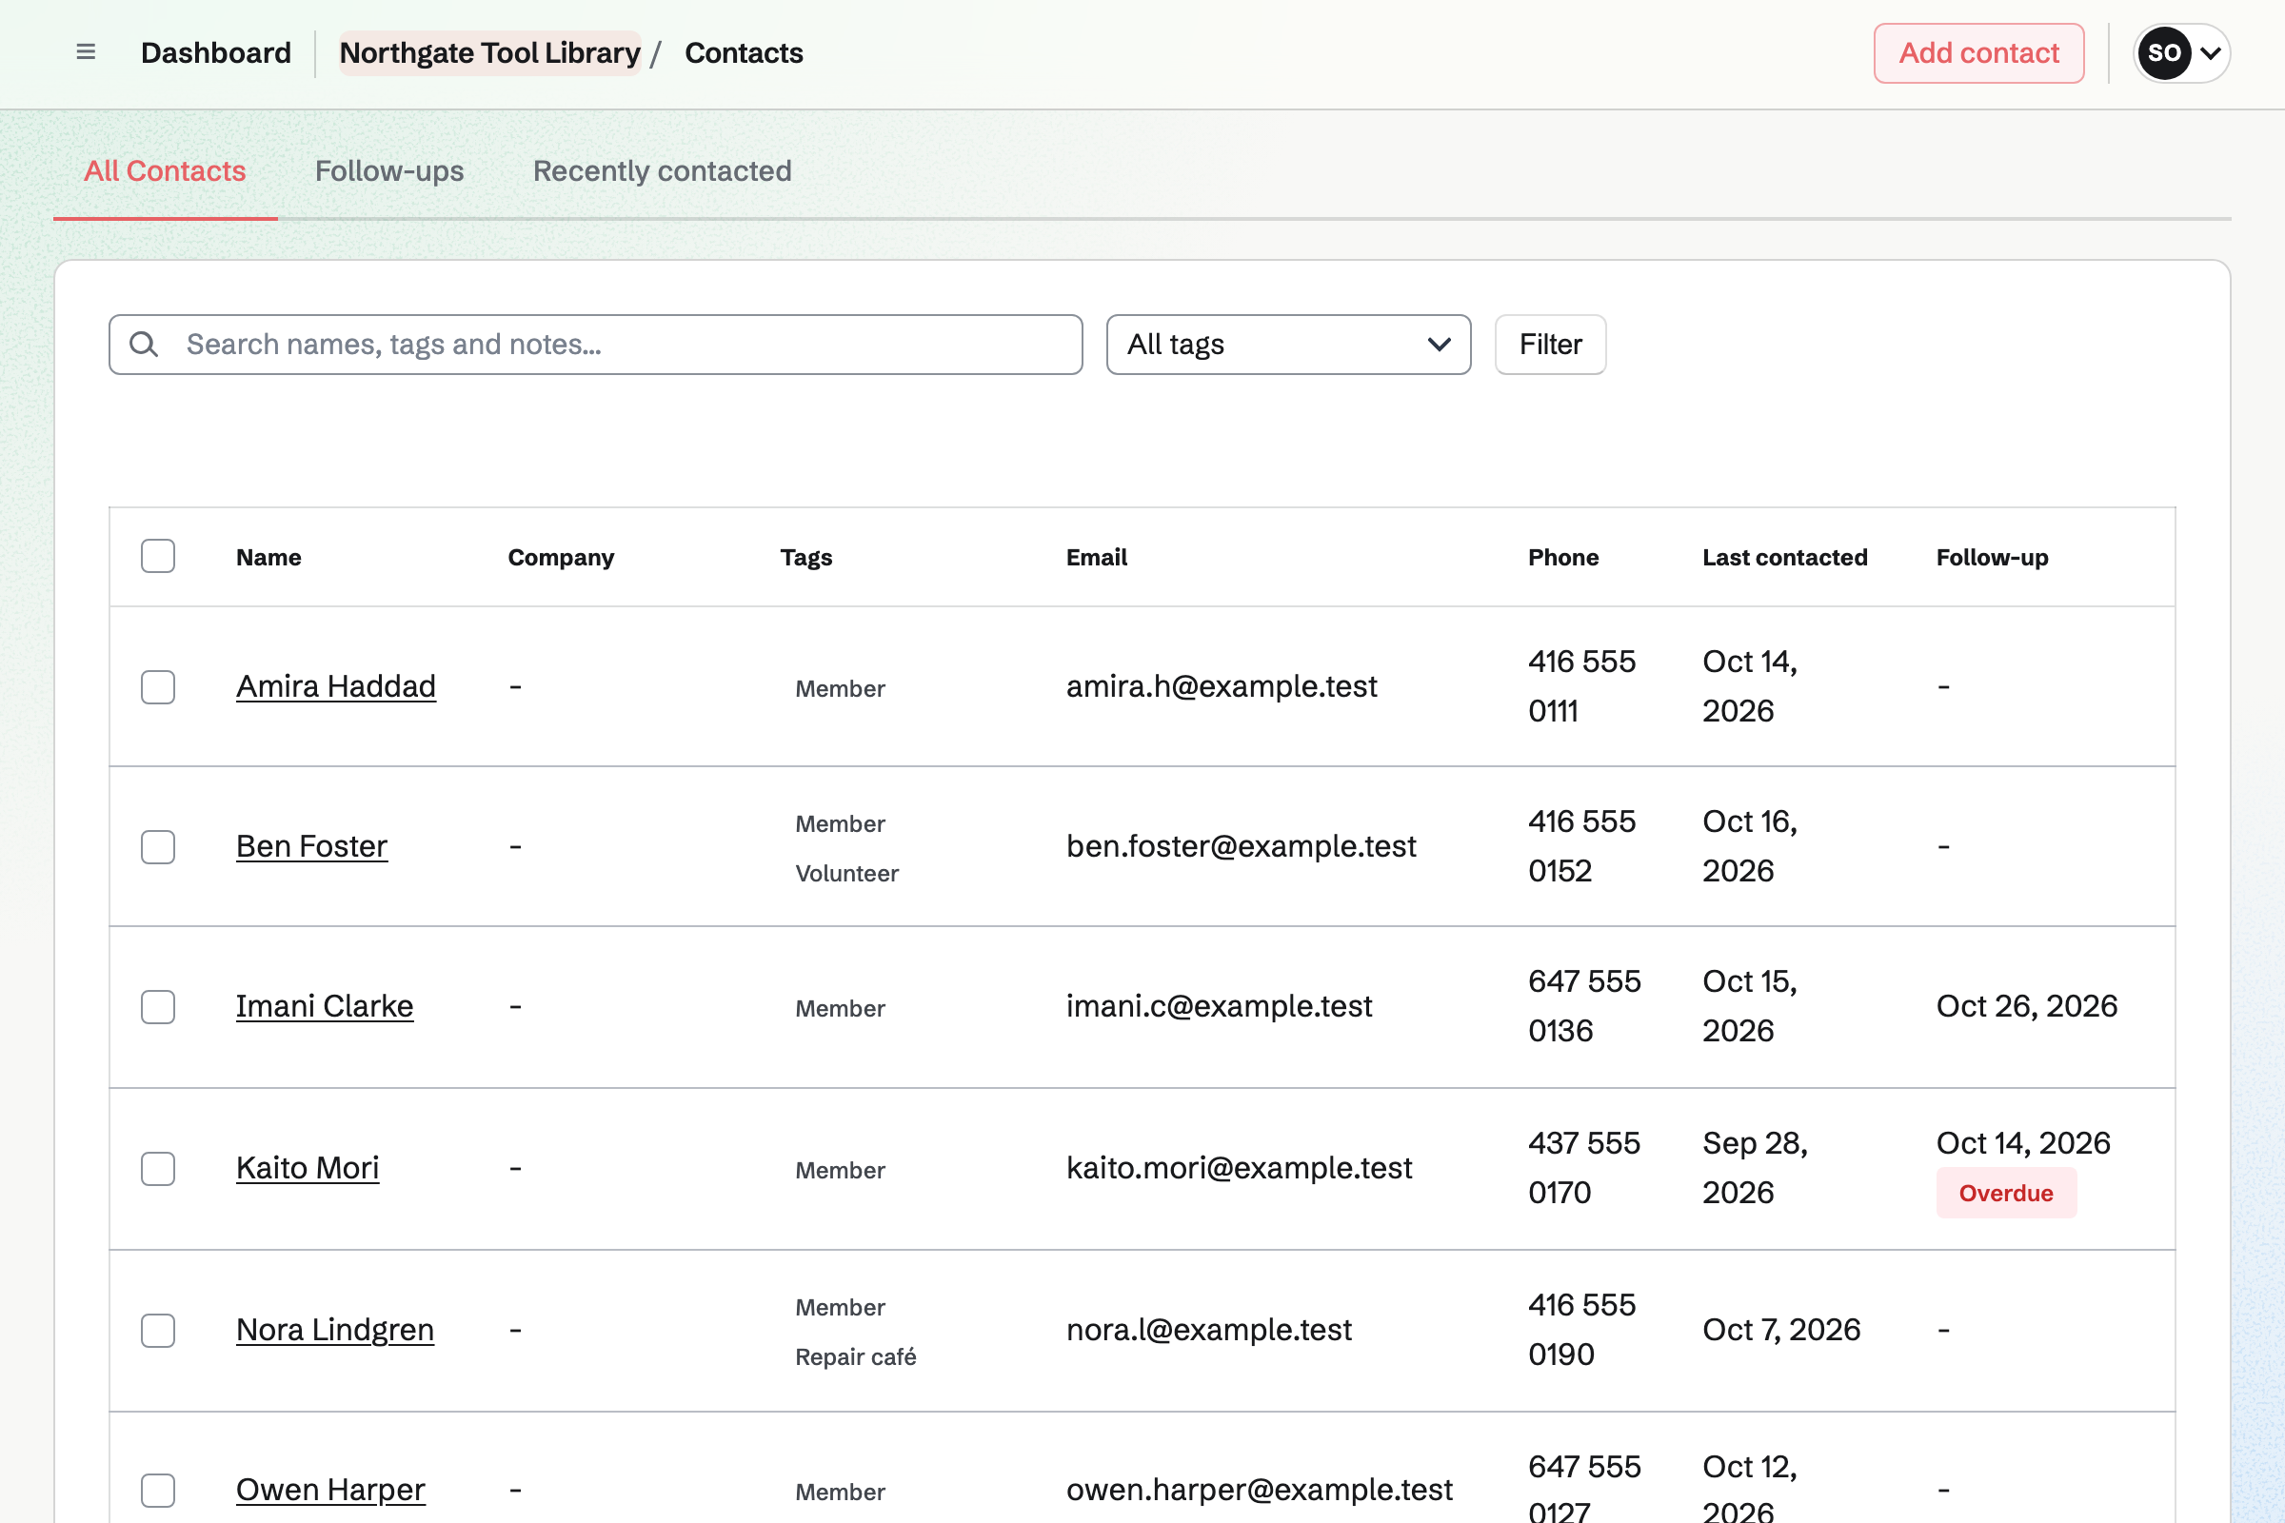Viewport: 2285px width, 1523px height.
Task: Select the Imani Clarke row checkbox
Action: pyautogui.click(x=157, y=1006)
